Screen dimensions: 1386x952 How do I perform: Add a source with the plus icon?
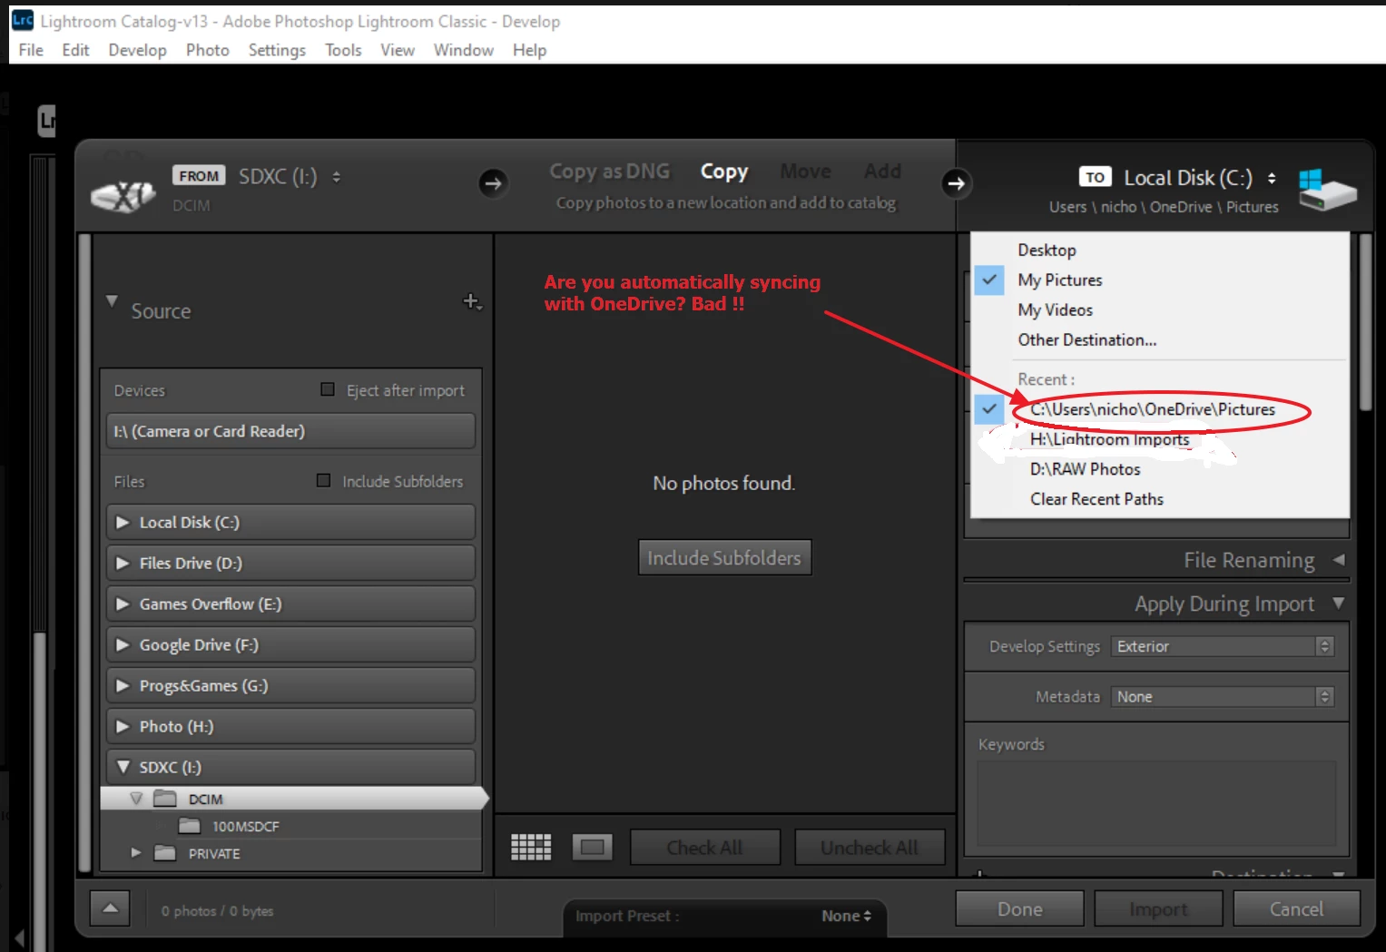tap(471, 301)
